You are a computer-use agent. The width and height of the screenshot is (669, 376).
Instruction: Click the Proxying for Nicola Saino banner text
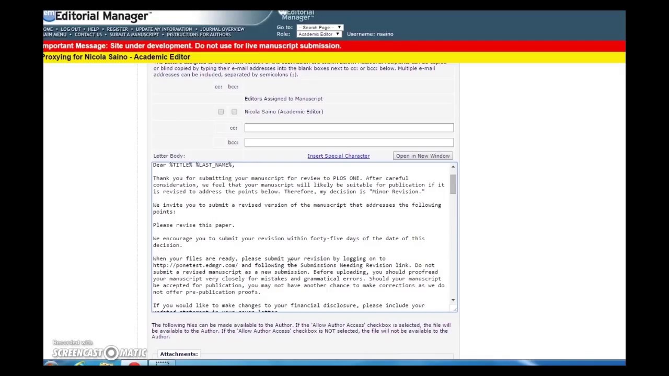coord(117,57)
